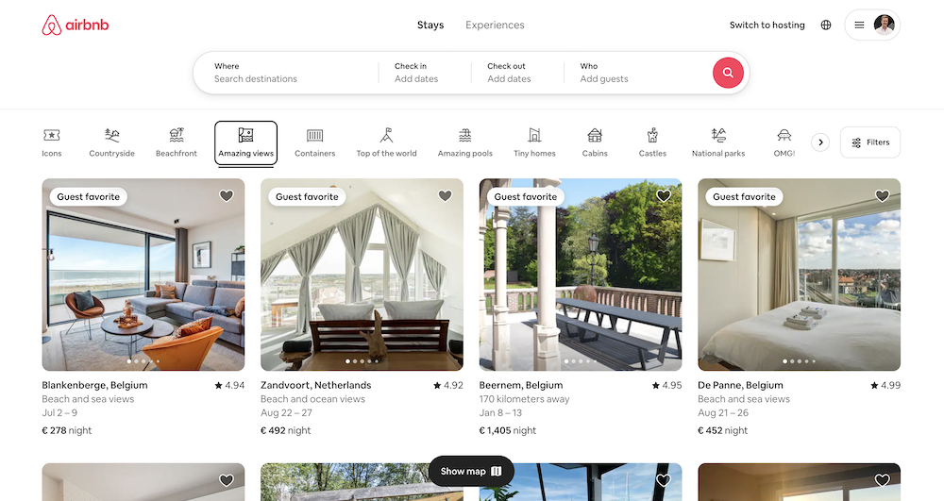
Task: Pick the Amazing pools category
Action: pos(464,142)
